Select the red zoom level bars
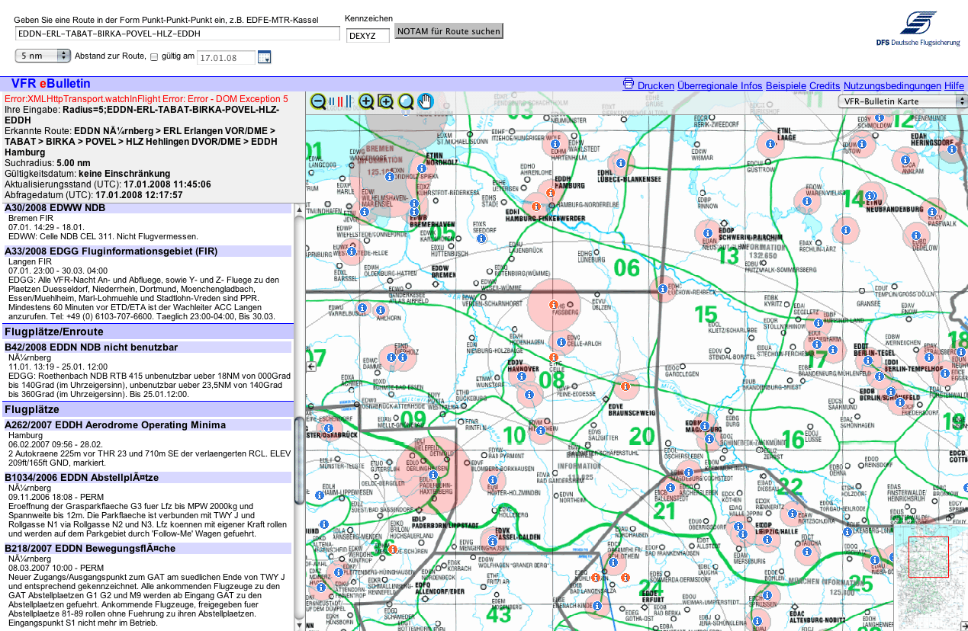968x631 pixels. point(342,101)
